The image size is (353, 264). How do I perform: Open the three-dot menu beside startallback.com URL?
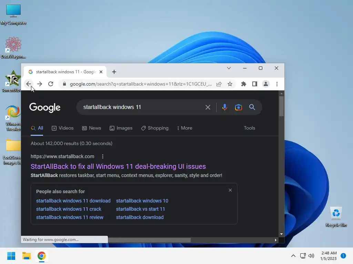[x=103, y=156]
